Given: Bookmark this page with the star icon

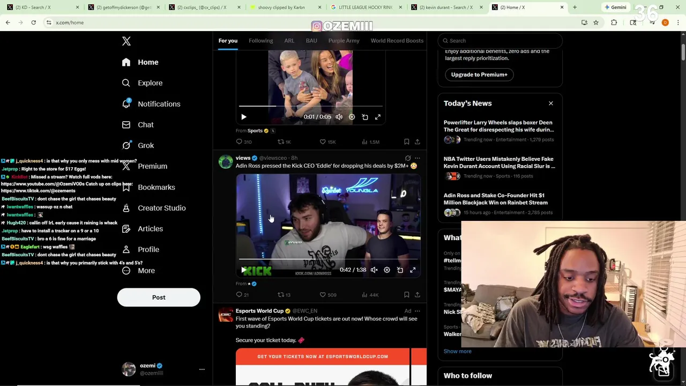Looking at the screenshot, I should (596, 23).
